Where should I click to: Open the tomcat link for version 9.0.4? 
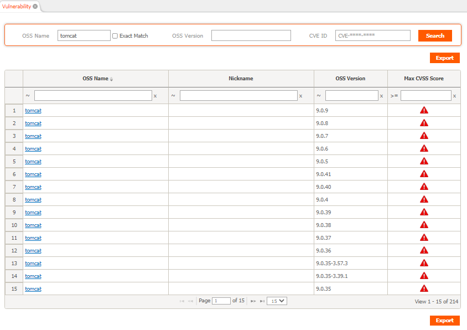33,200
